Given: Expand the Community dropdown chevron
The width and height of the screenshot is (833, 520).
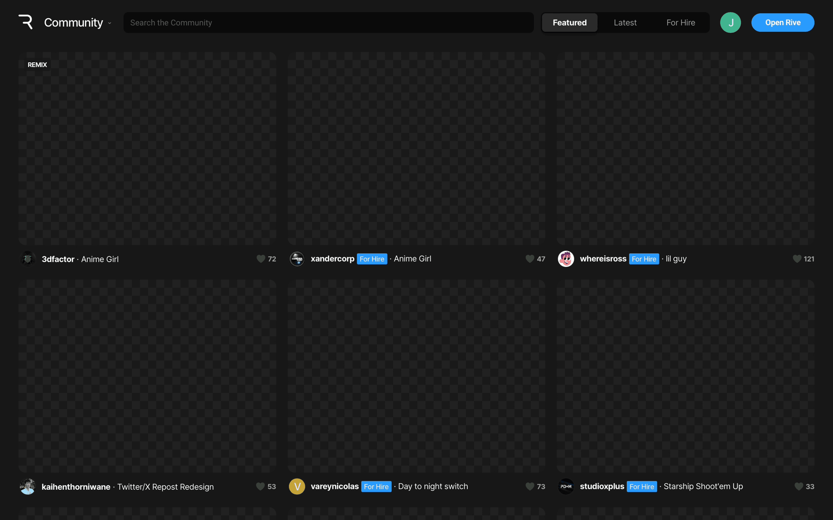Looking at the screenshot, I should coord(110,23).
